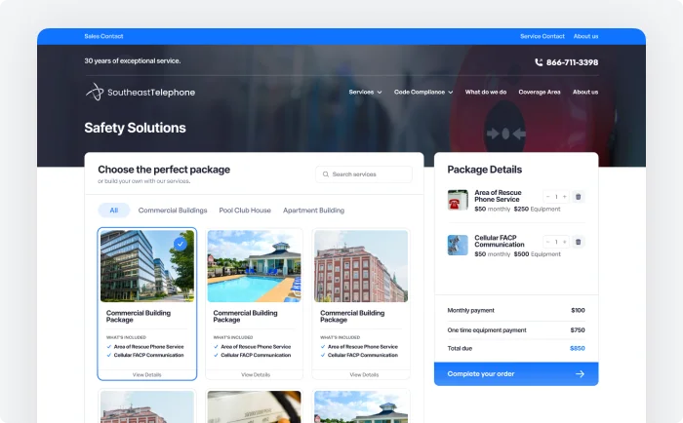This screenshot has width=683, height=423.
Task: Click the search magnifier icon
Action: (325, 174)
